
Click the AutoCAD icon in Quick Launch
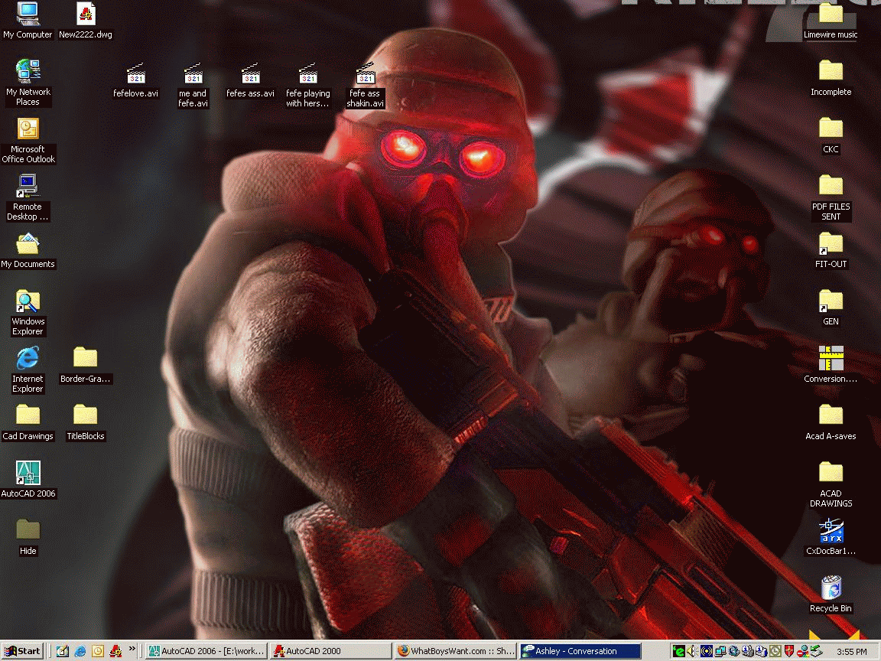click(115, 651)
